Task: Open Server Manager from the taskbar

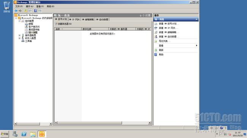Action: [x=15, y=134]
